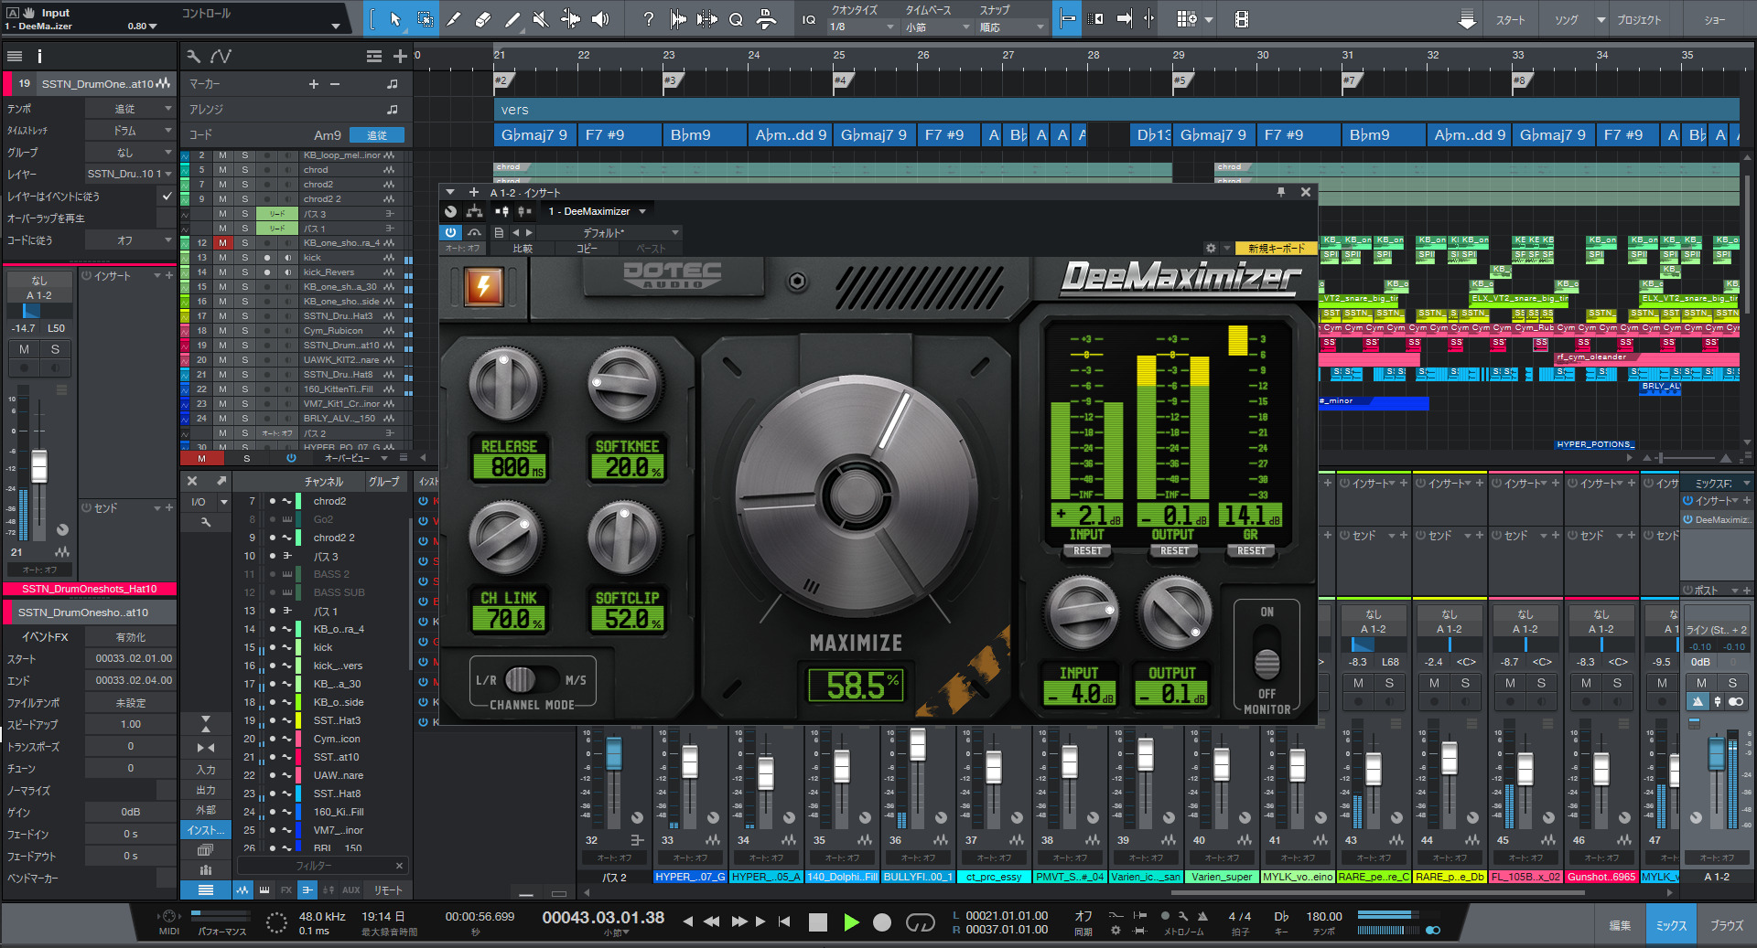Screen dimensions: 1757x948
Task: Select the Range selection tool
Action: coord(426,19)
